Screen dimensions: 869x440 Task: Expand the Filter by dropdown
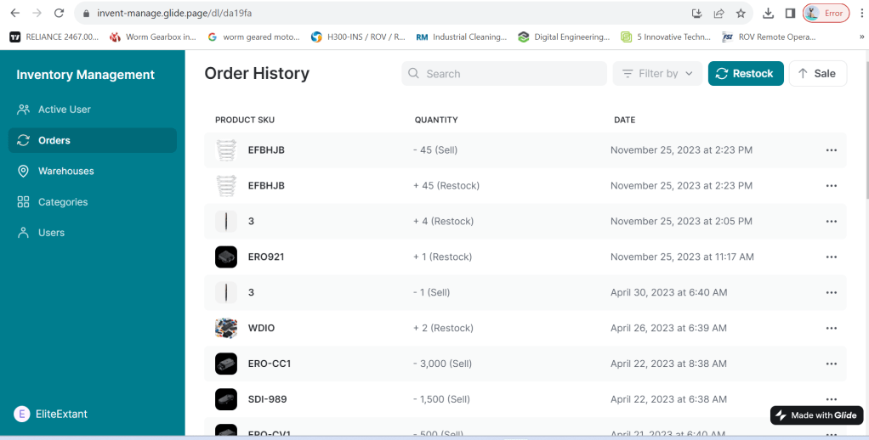click(657, 74)
